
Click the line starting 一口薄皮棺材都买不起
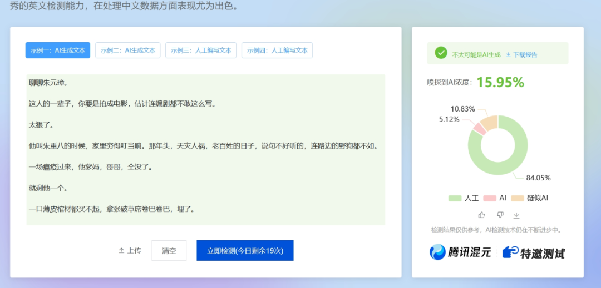point(114,209)
